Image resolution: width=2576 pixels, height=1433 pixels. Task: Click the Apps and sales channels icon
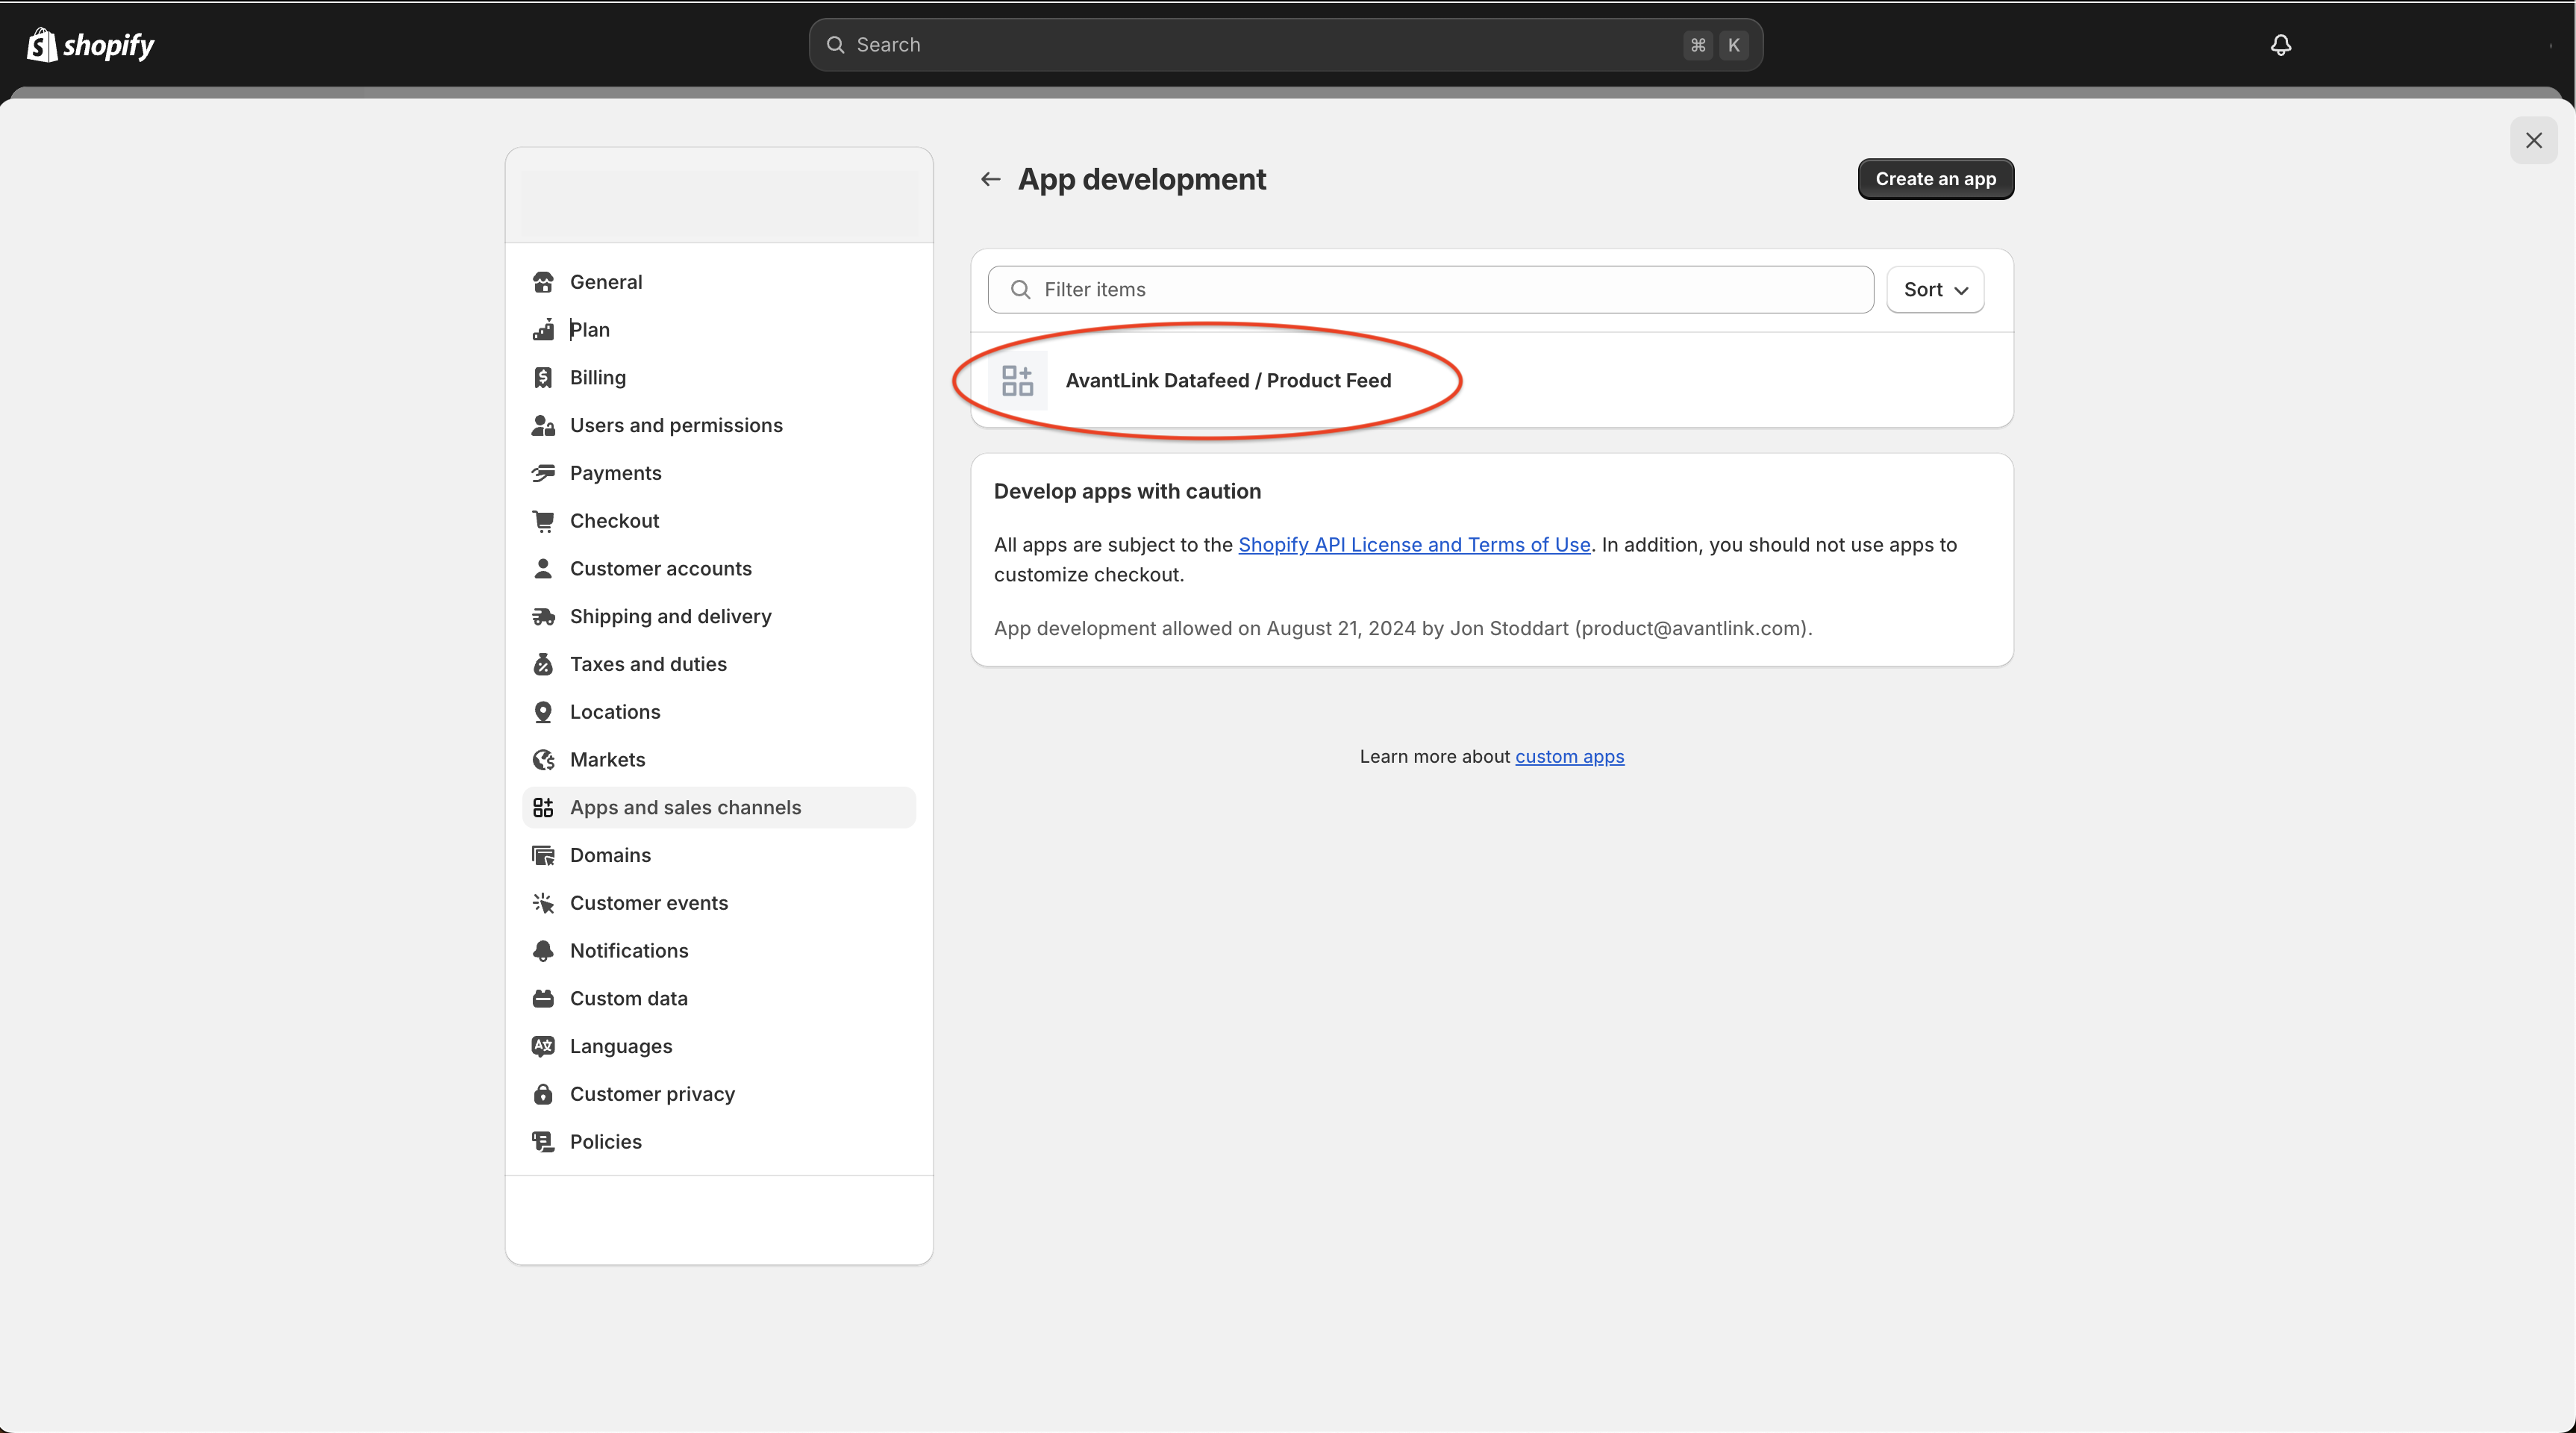click(x=543, y=808)
